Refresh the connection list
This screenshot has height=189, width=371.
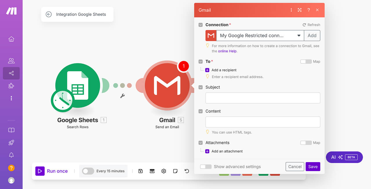point(311,25)
